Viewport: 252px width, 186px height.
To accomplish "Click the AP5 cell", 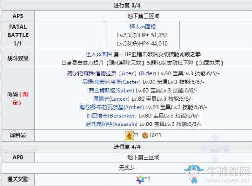I will (x=18, y=16).
